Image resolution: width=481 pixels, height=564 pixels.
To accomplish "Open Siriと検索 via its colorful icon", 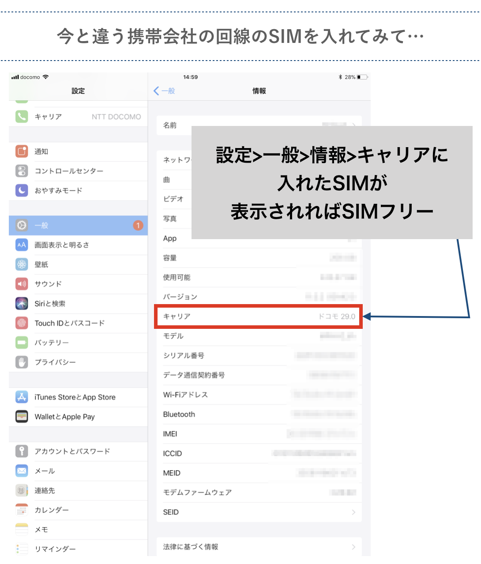I will point(21,304).
